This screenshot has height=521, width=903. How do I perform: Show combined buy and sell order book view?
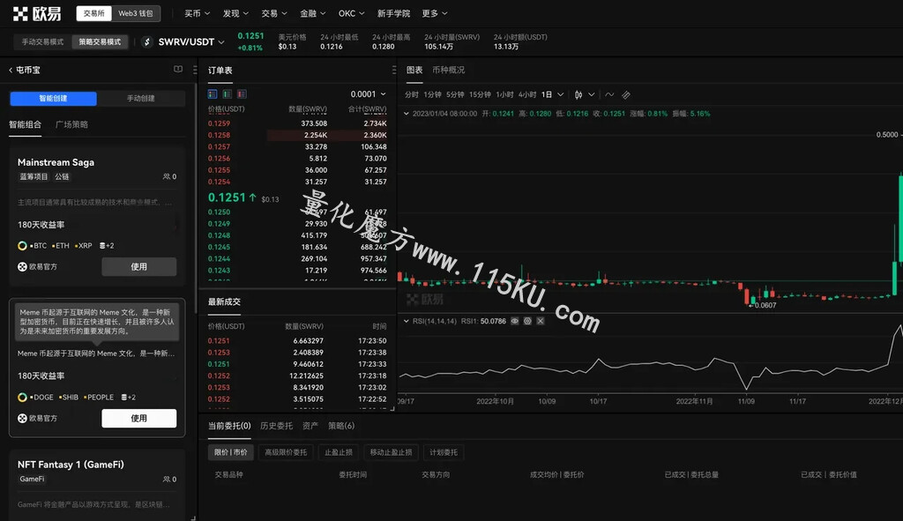point(213,93)
